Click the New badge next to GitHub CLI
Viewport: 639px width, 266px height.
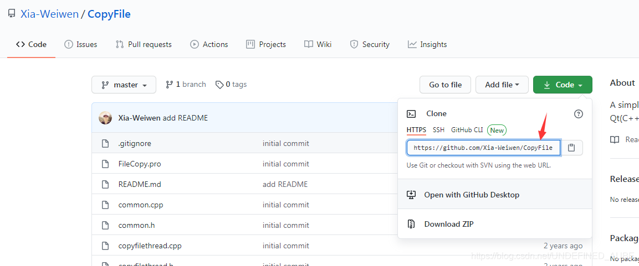(497, 130)
